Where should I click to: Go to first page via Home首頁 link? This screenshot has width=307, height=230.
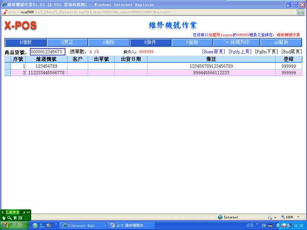click(x=214, y=51)
